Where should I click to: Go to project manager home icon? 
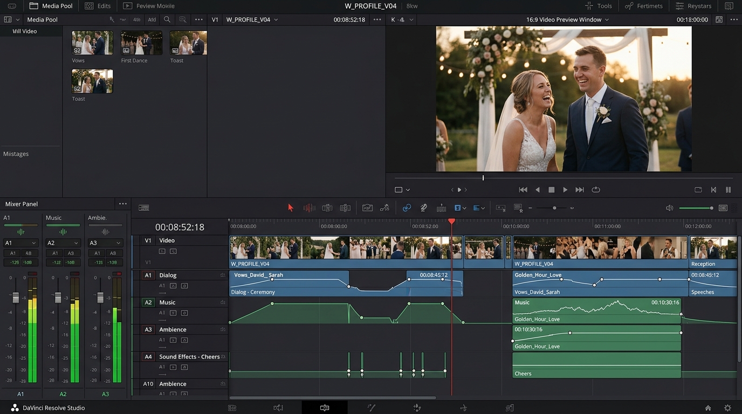coord(708,408)
